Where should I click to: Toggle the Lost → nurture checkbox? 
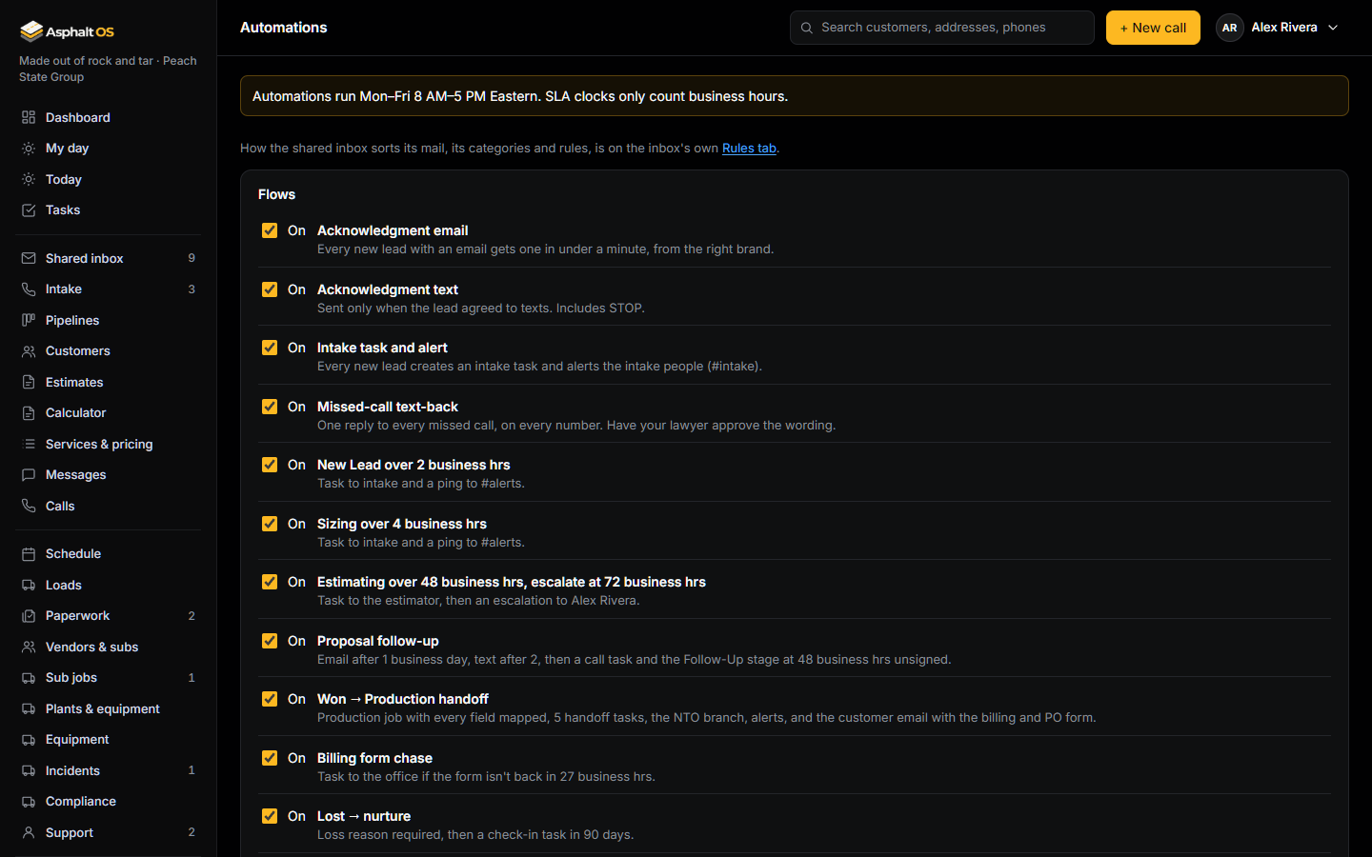point(270,816)
